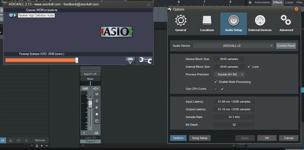Click the Output Latency value
This screenshot has height=150, width=304.
click(234, 109)
